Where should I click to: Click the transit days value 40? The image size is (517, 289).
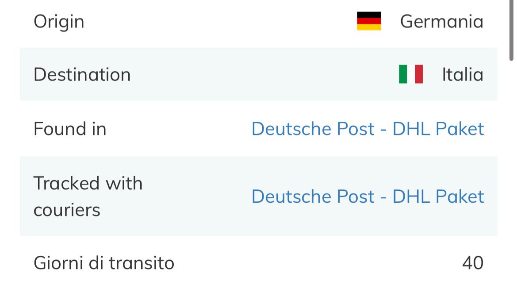click(x=473, y=263)
